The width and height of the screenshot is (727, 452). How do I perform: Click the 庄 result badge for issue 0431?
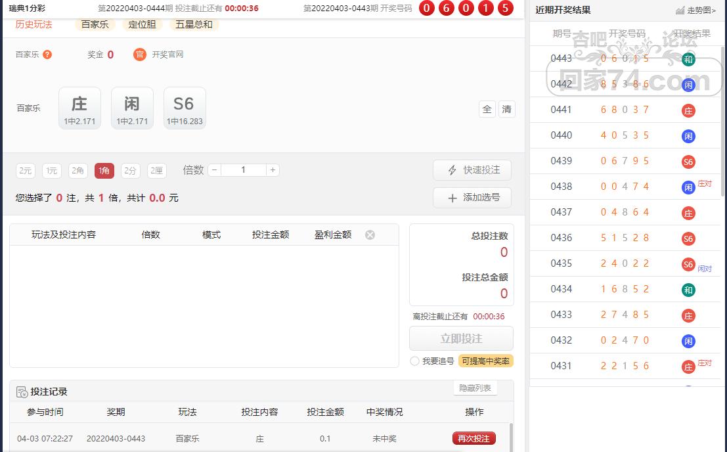pos(688,367)
